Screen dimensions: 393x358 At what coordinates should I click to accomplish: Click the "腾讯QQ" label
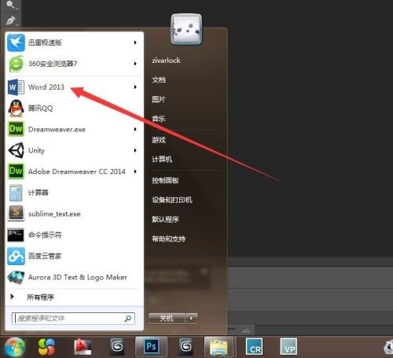click(x=41, y=108)
